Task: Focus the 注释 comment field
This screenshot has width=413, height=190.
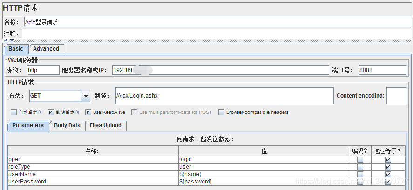Action: 216,33
